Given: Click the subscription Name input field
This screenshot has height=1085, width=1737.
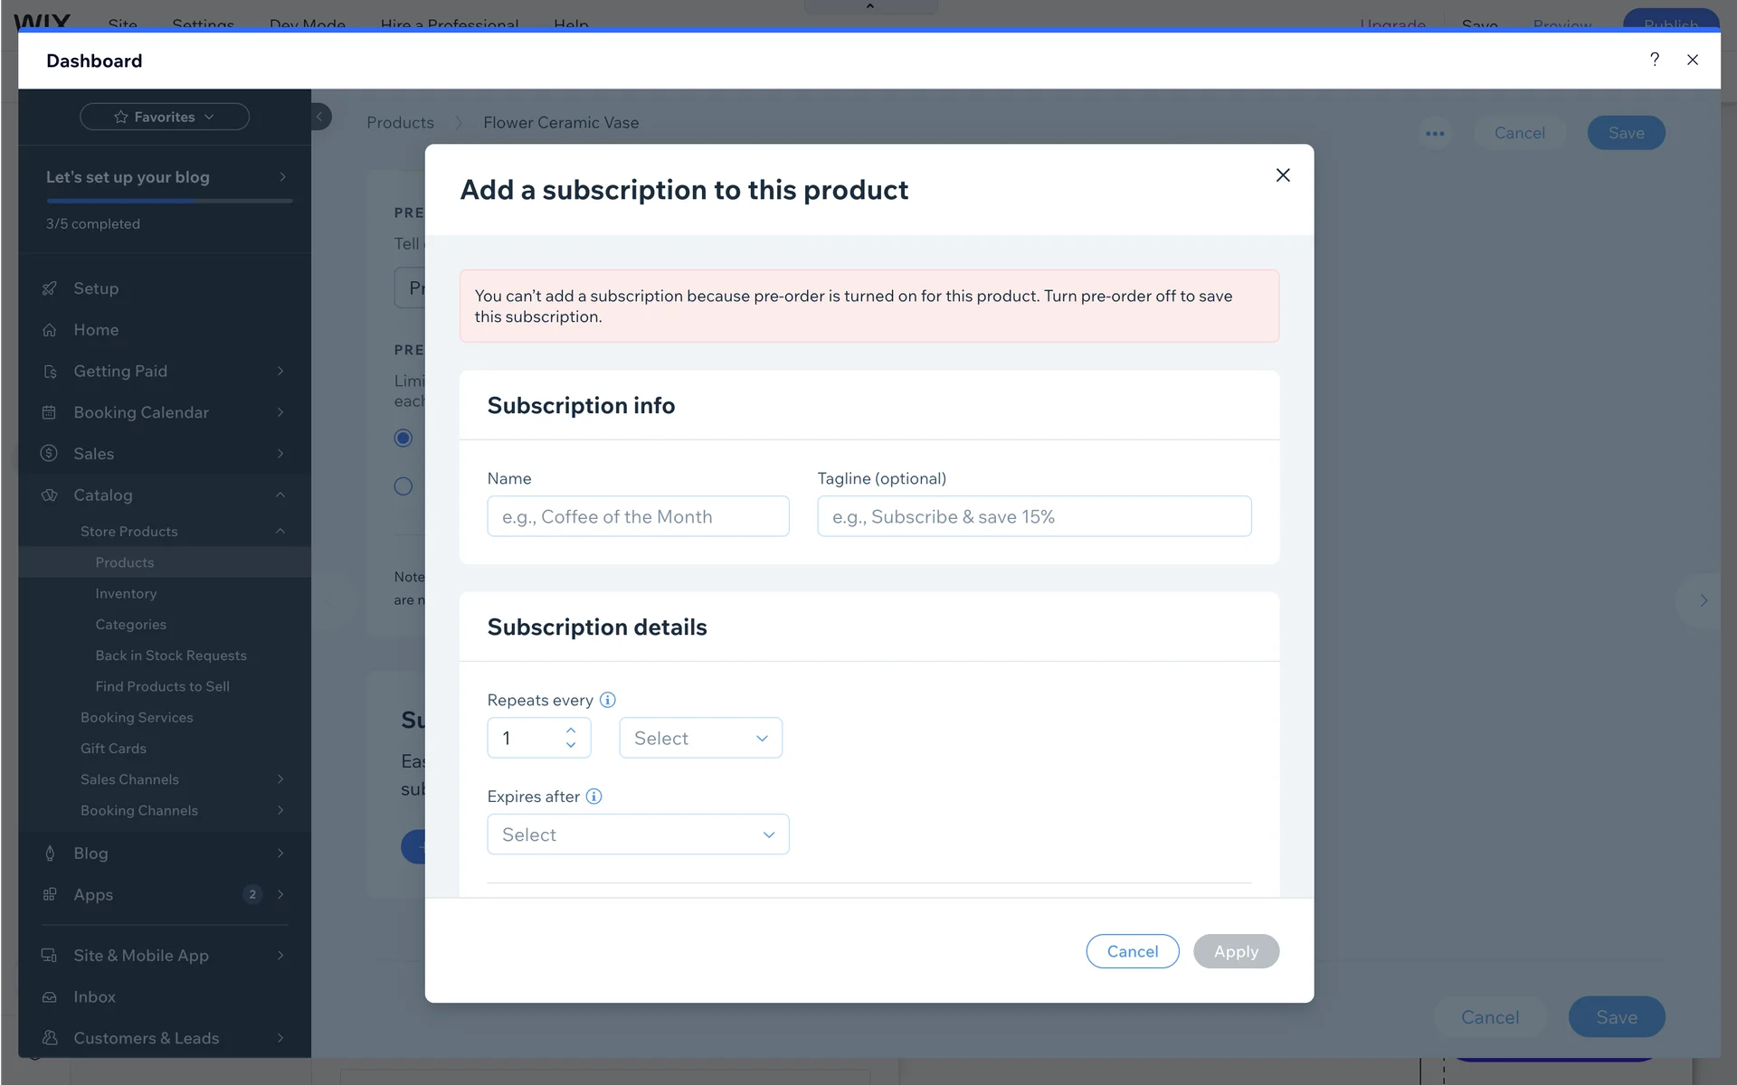Looking at the screenshot, I should tap(638, 516).
